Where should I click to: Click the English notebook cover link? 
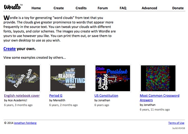[22, 96]
